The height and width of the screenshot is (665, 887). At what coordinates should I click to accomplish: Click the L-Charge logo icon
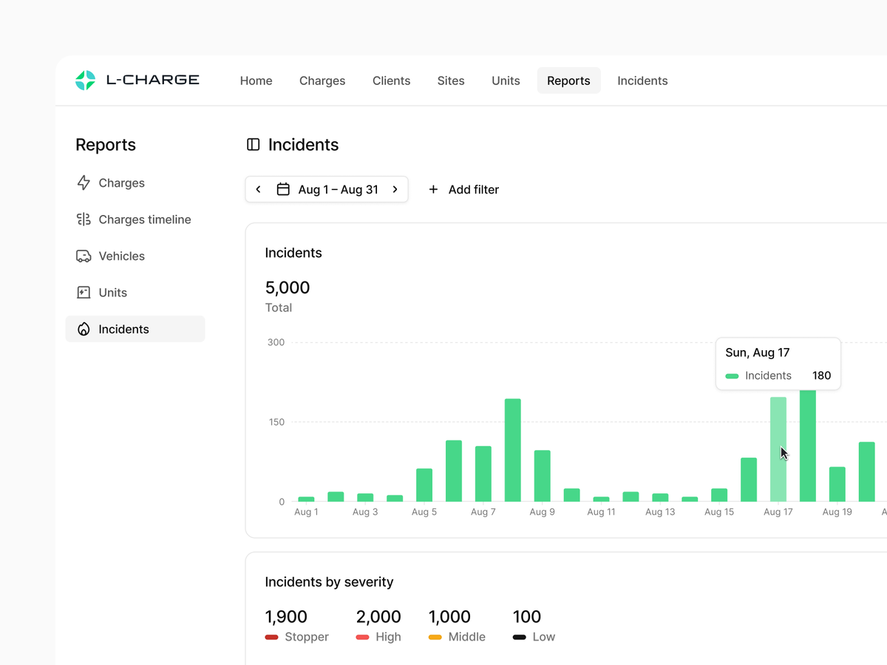[x=86, y=81]
